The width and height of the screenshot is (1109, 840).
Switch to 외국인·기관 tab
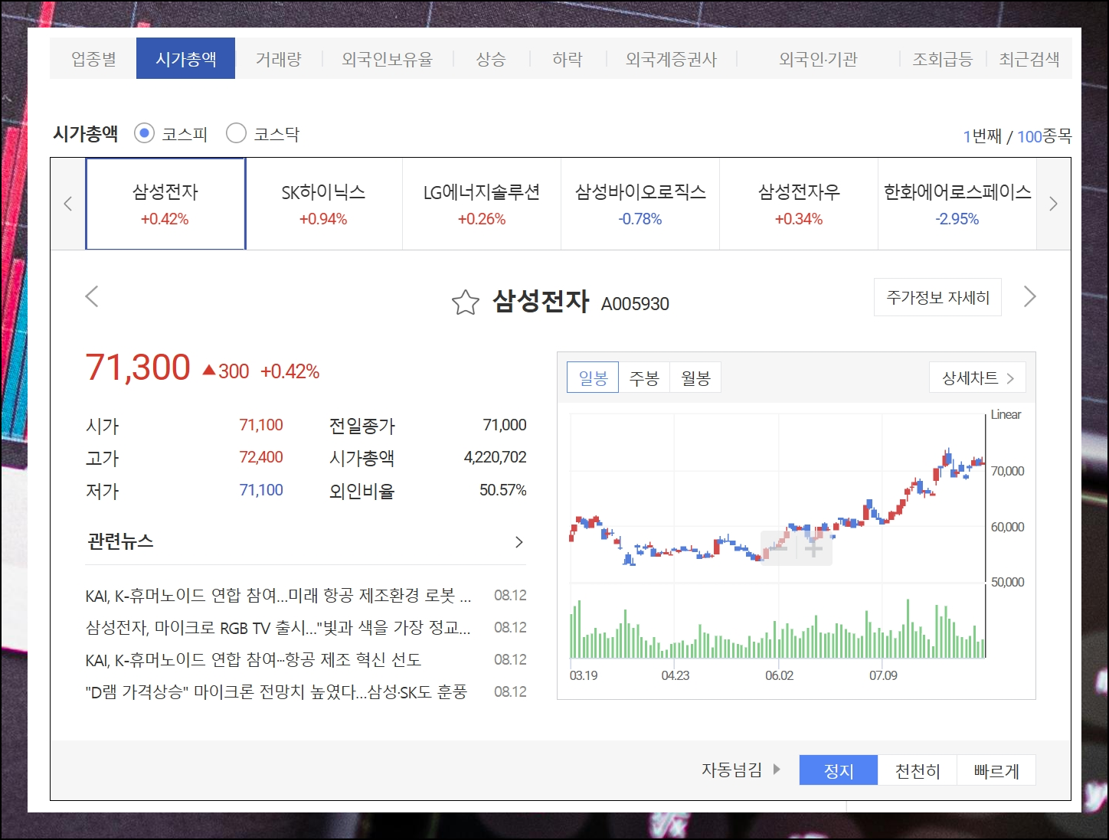[x=818, y=59]
